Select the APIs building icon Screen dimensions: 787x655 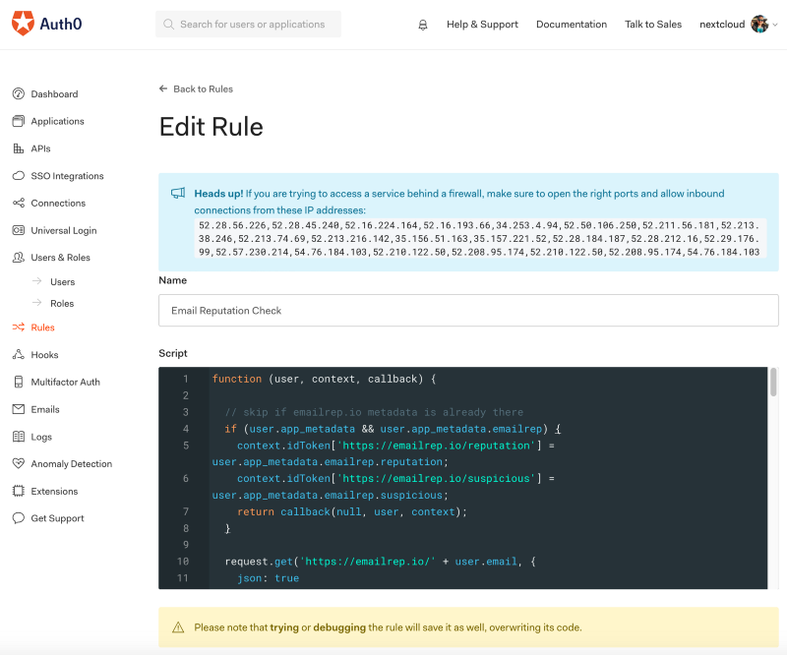[18, 149]
